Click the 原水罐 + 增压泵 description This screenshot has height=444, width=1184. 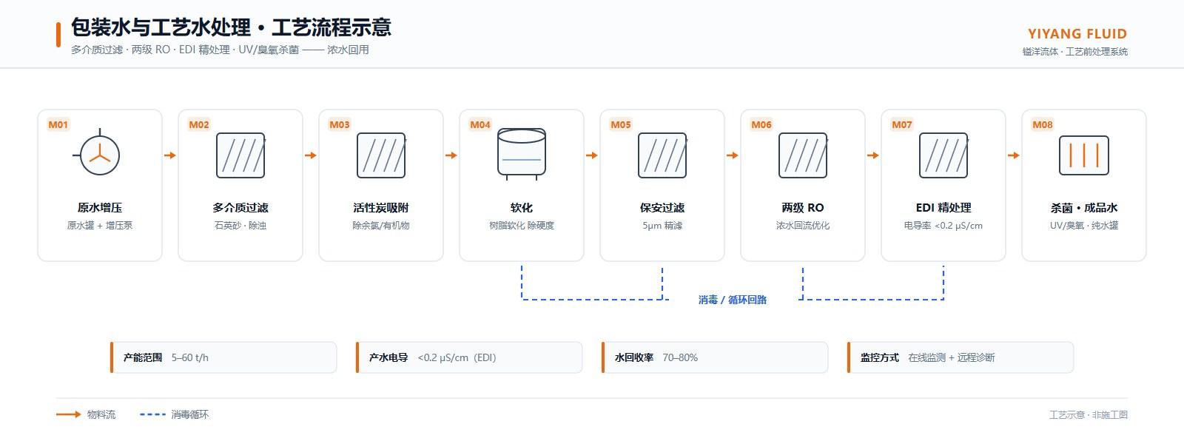coord(100,226)
